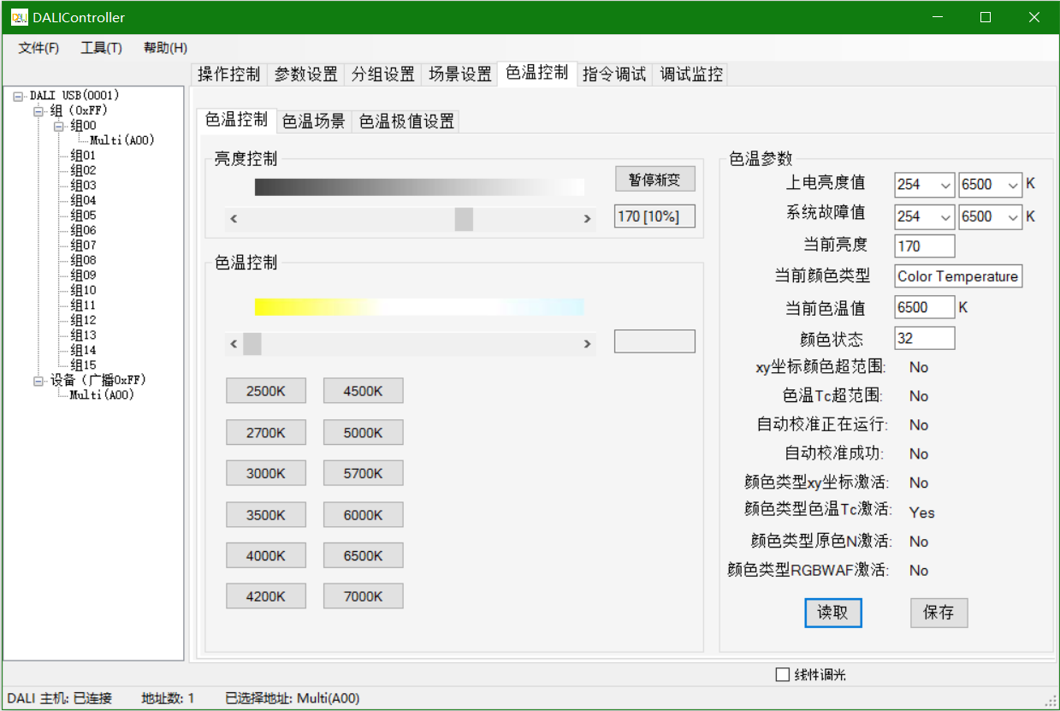
Task: Click the brightness slider right arrow
Action: pos(587,219)
